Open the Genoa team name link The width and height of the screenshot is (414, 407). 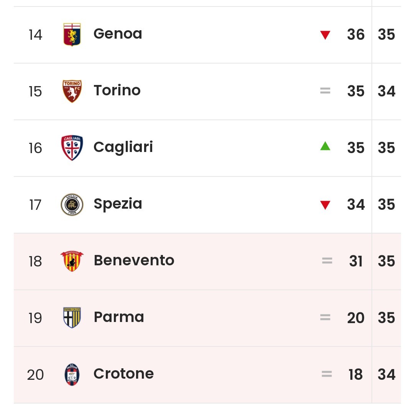pos(118,34)
